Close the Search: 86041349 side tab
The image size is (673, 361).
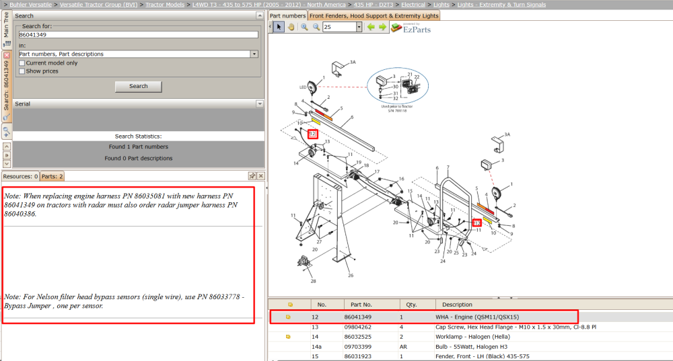click(7, 55)
